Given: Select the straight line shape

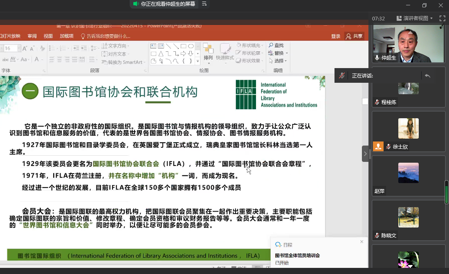Looking at the screenshot, I should (168, 46).
